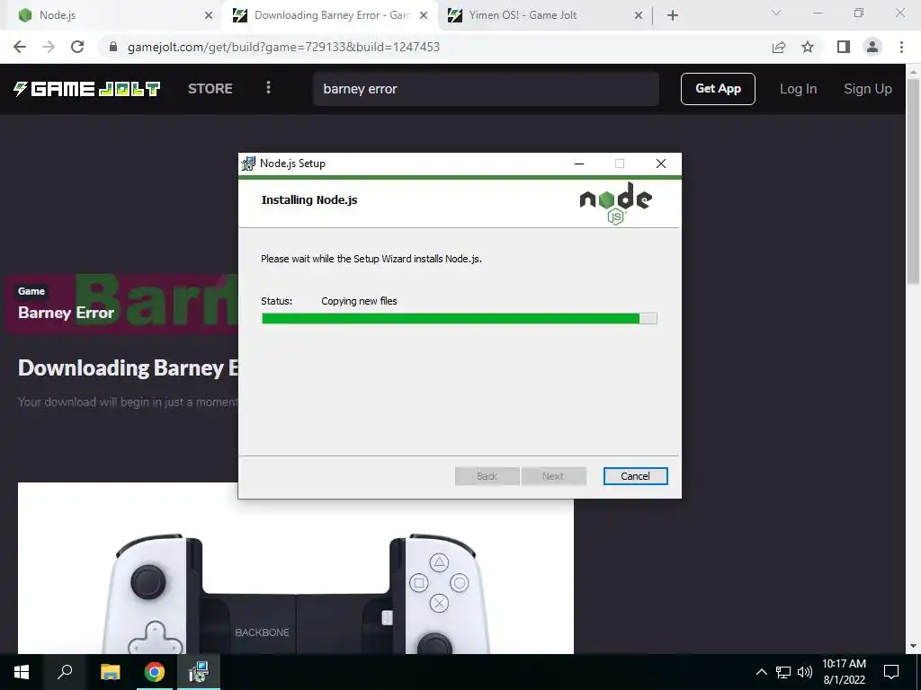Click the Backbone controller ad image
921x690 pixels.
coord(295,568)
